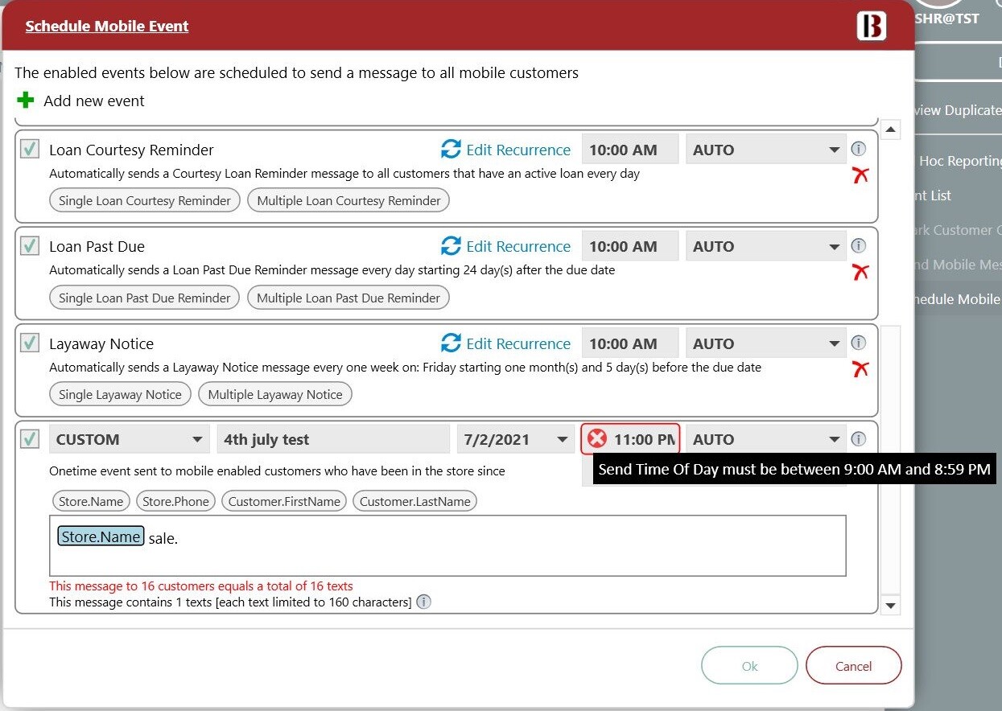Open the info icon for Layaway Notice

(859, 343)
